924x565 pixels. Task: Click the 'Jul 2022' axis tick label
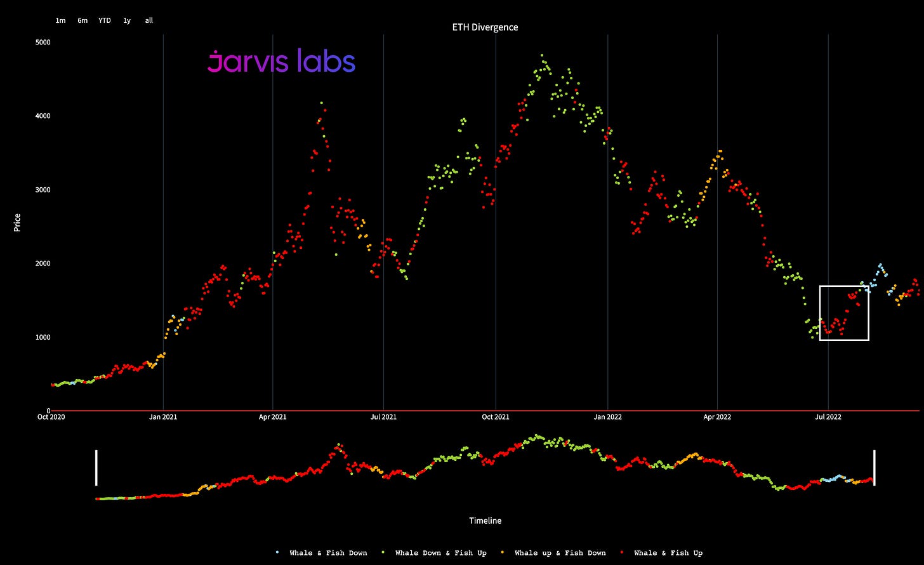coord(828,417)
